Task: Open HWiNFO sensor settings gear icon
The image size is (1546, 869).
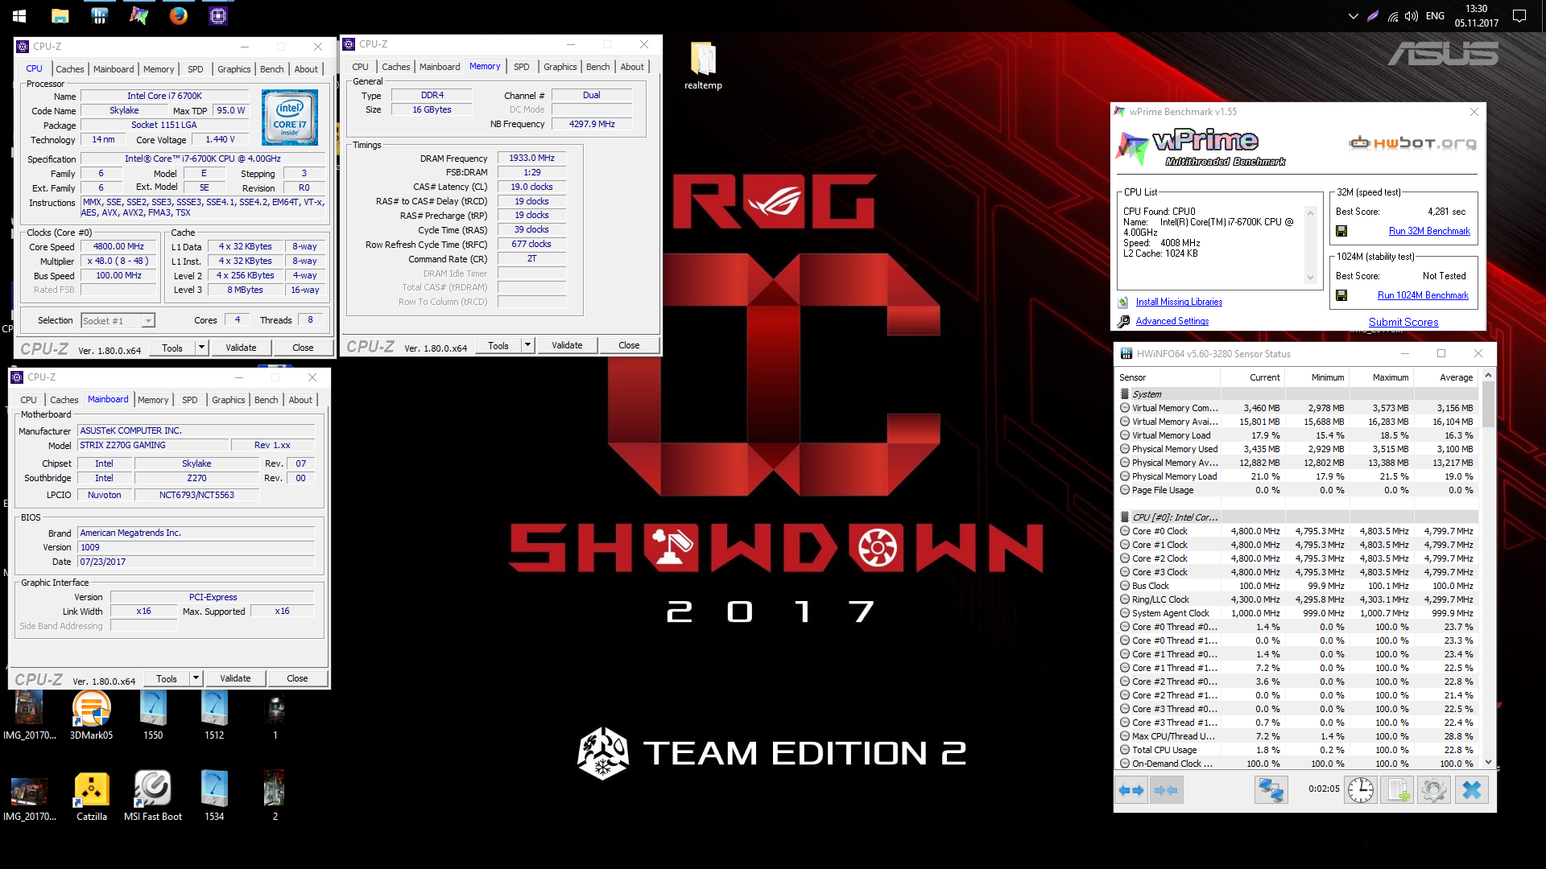Action: (1433, 790)
